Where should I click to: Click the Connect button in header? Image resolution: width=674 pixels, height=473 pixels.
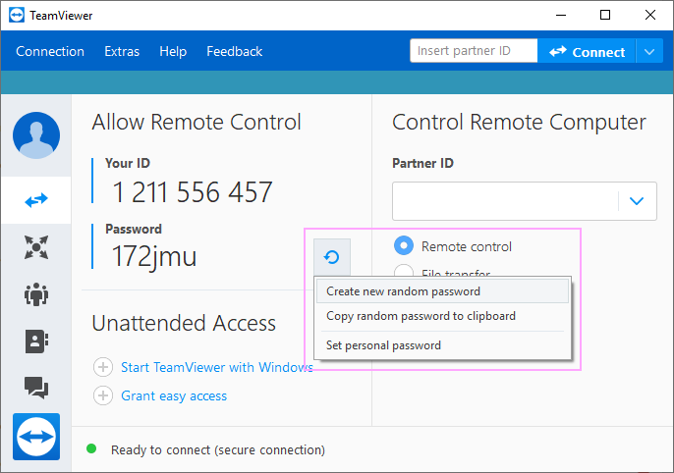587,52
